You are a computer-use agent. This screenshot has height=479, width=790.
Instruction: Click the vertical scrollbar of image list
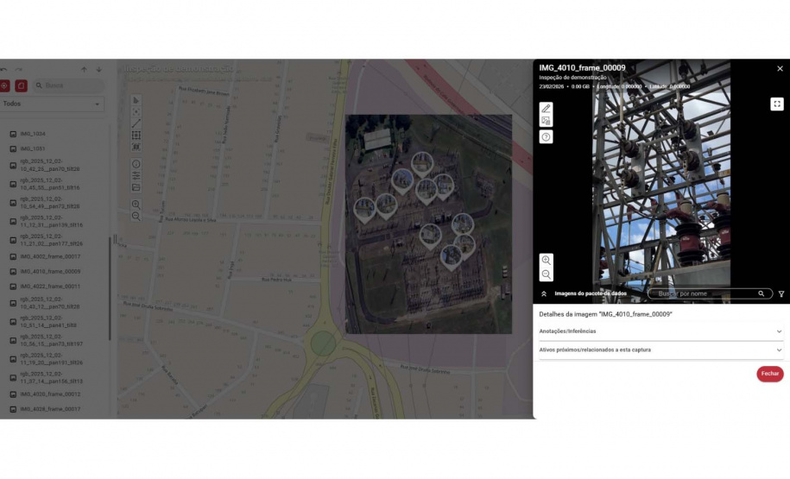coord(110,285)
